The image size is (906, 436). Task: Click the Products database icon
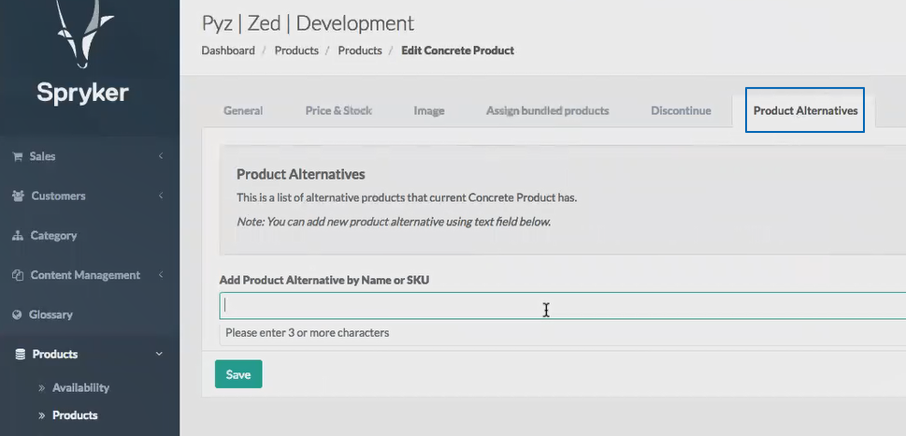pyautogui.click(x=20, y=355)
